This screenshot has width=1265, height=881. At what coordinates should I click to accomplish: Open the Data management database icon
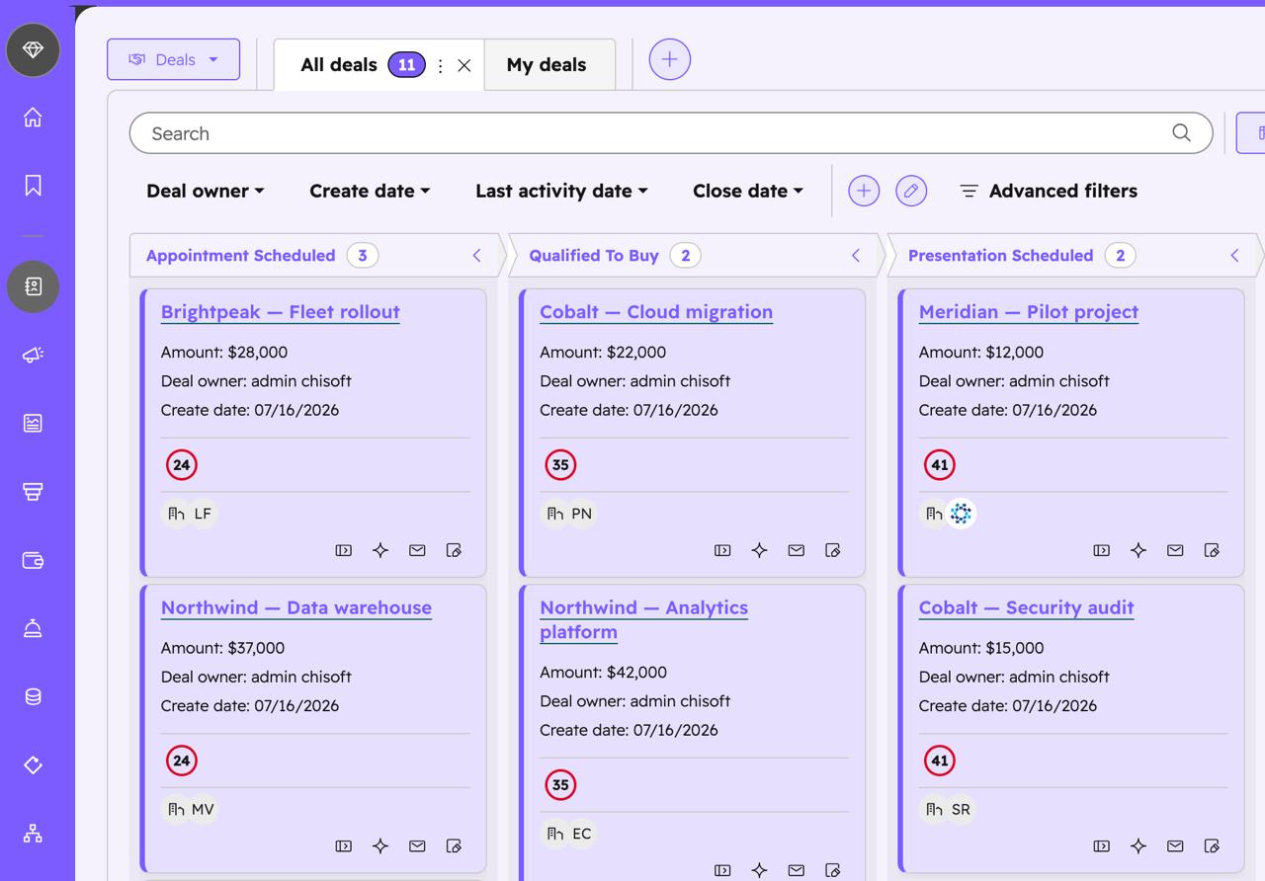(33, 696)
